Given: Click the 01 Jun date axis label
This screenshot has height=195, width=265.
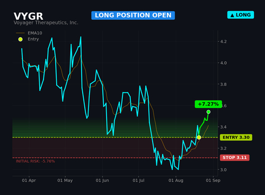Looking at the screenshot, I should click(x=102, y=181).
